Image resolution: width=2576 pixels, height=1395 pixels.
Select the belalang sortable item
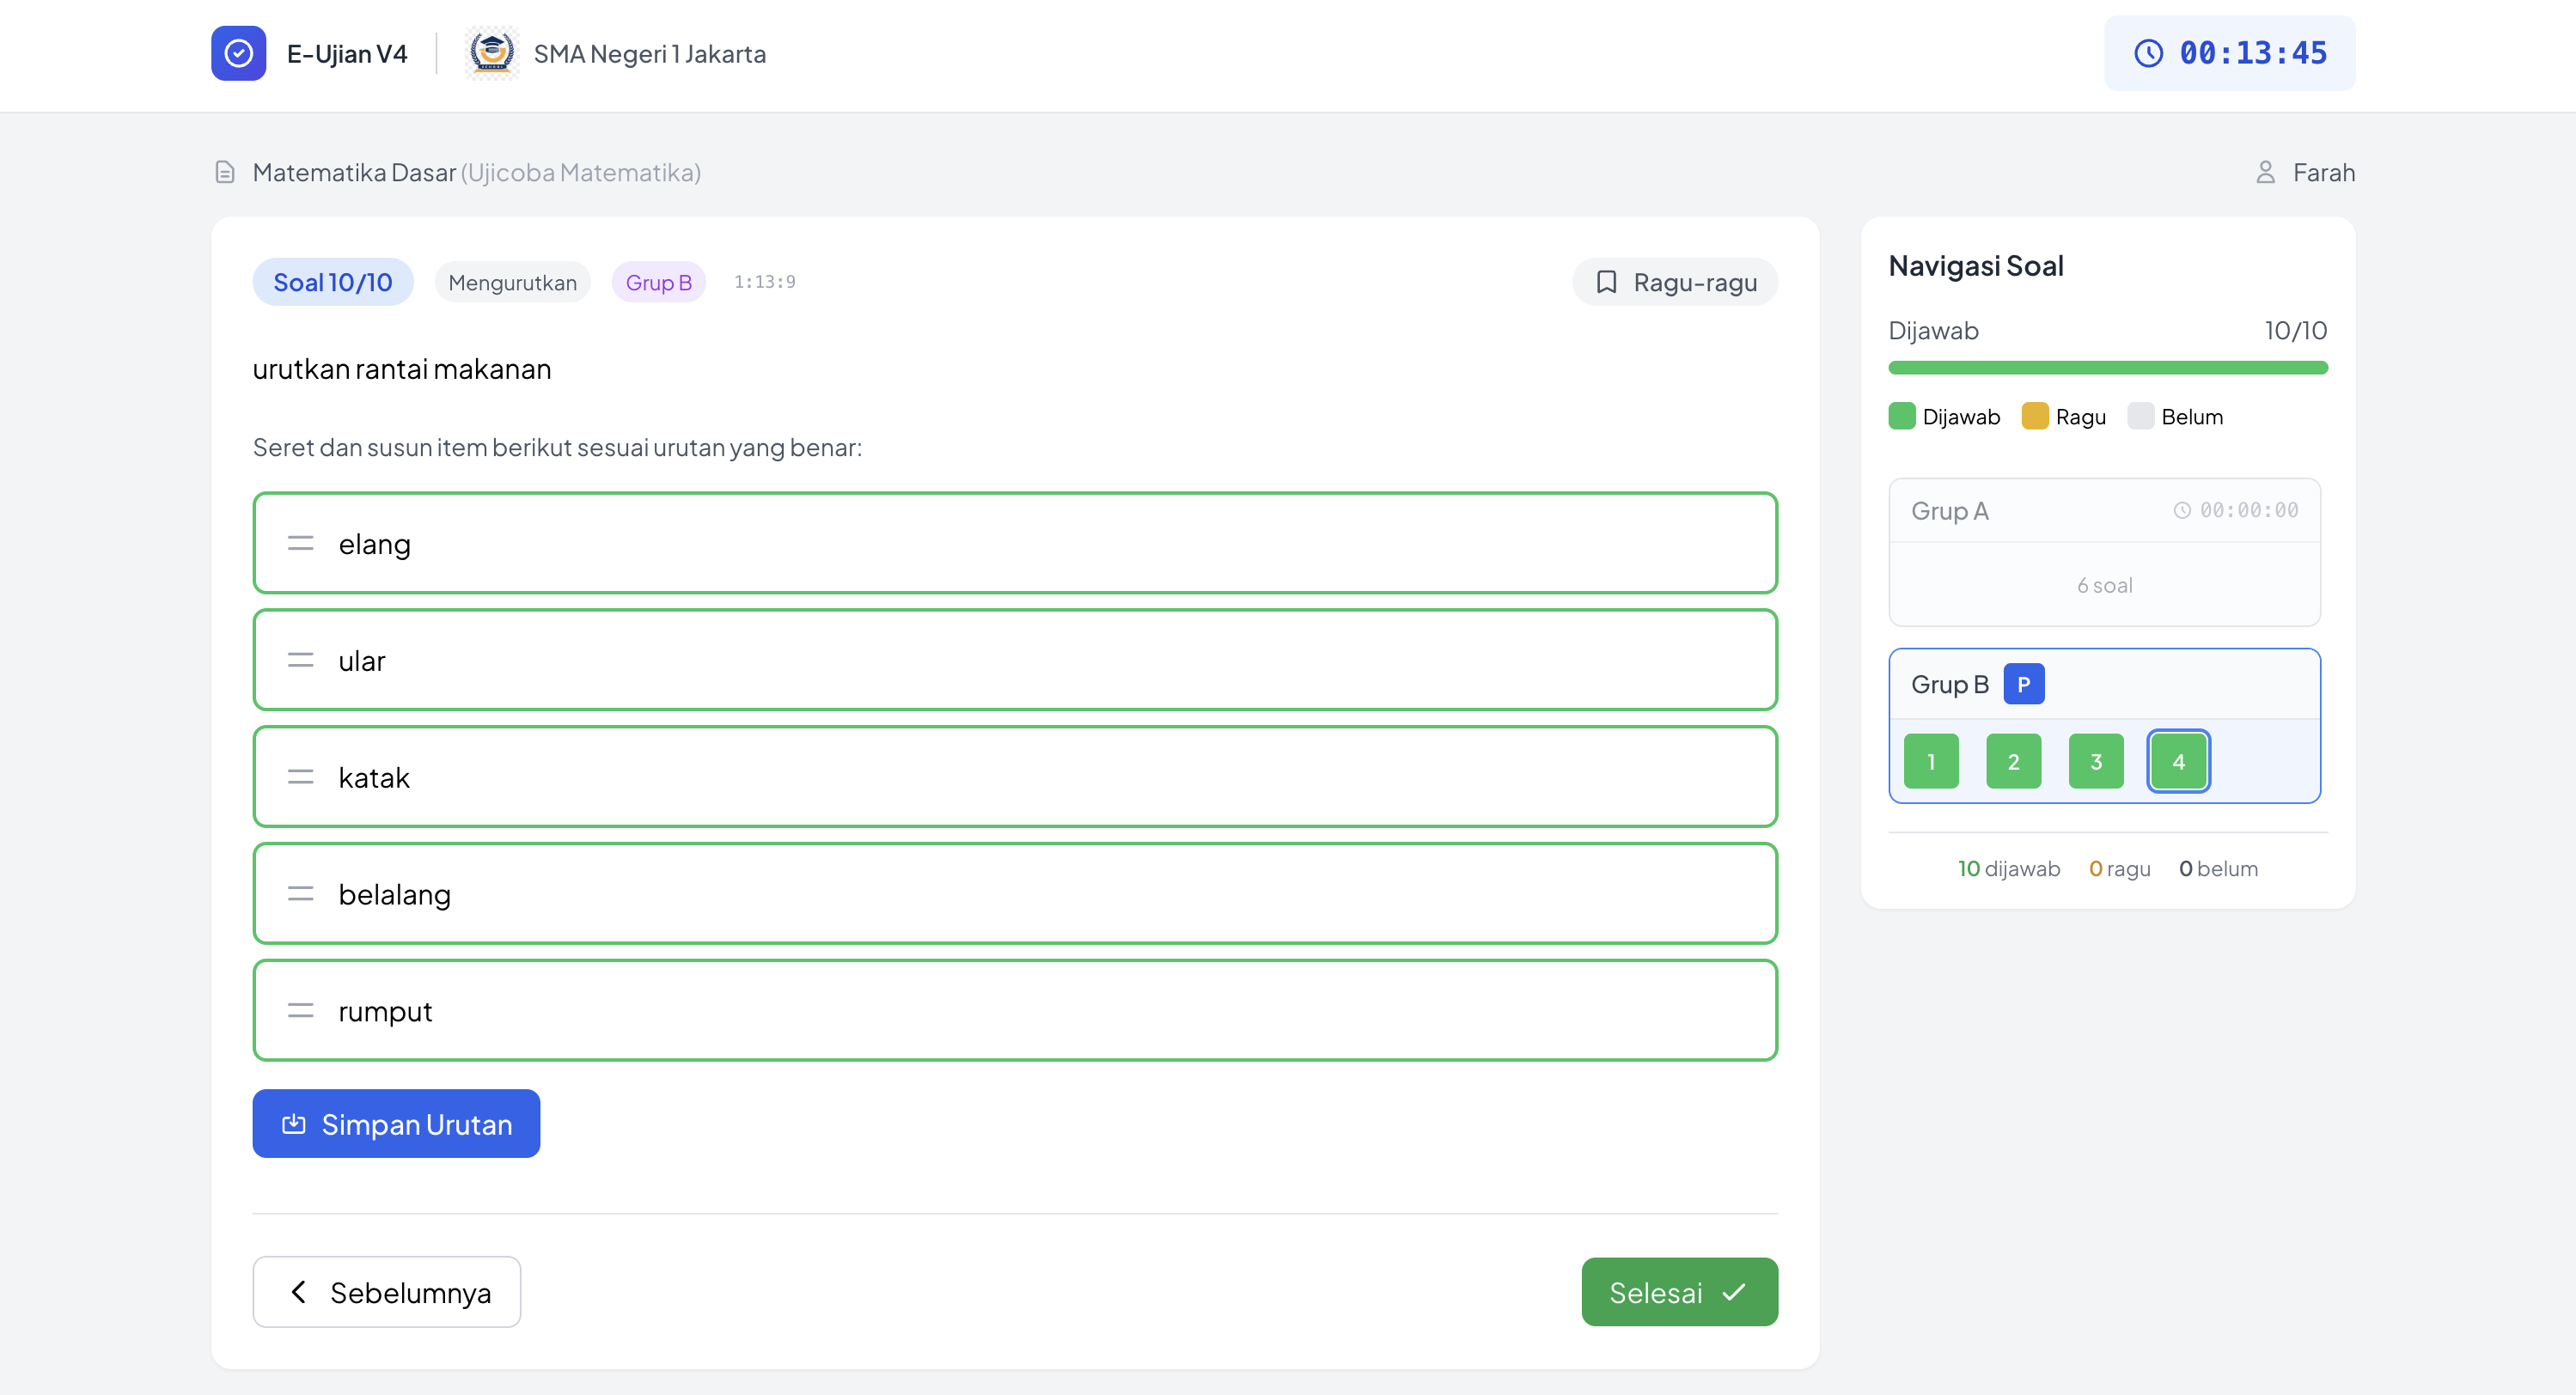click(1015, 894)
